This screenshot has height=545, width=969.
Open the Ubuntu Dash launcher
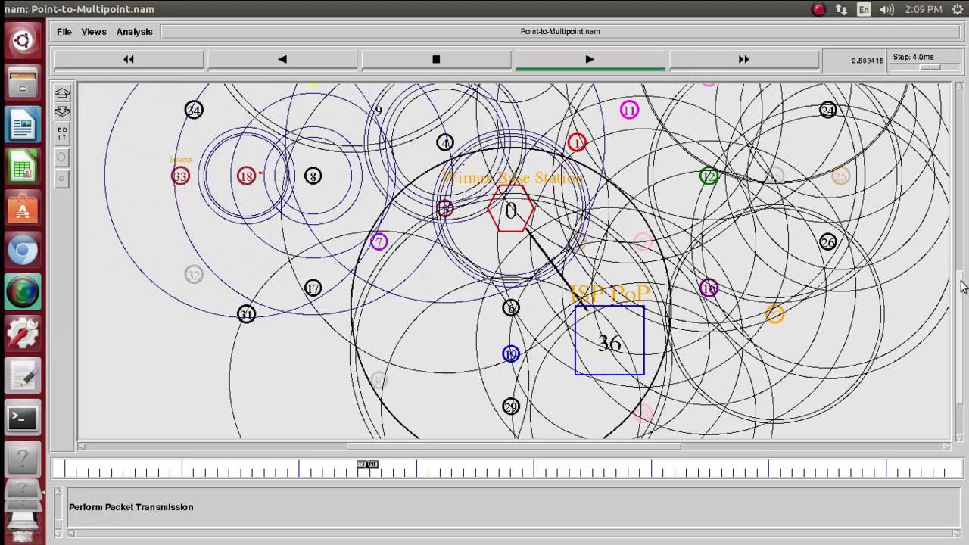[23, 41]
